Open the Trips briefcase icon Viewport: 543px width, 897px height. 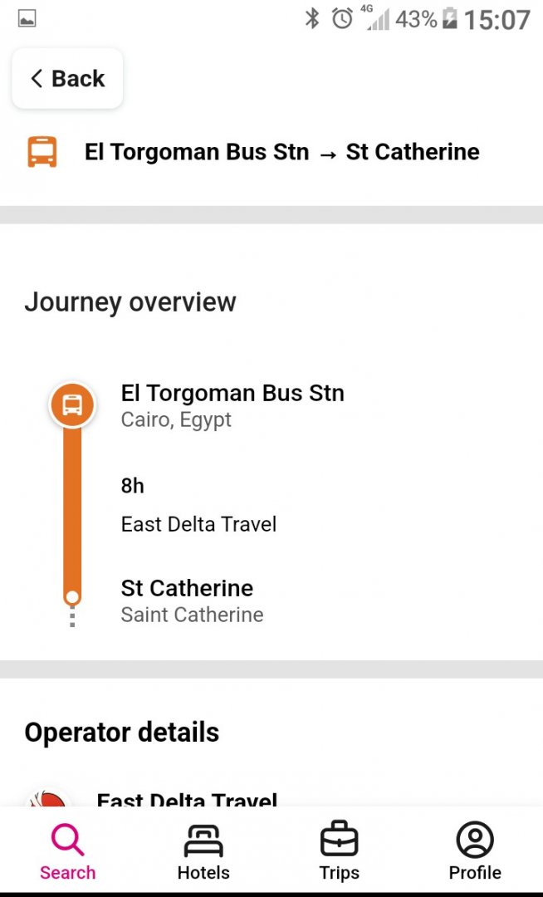pyautogui.click(x=339, y=841)
